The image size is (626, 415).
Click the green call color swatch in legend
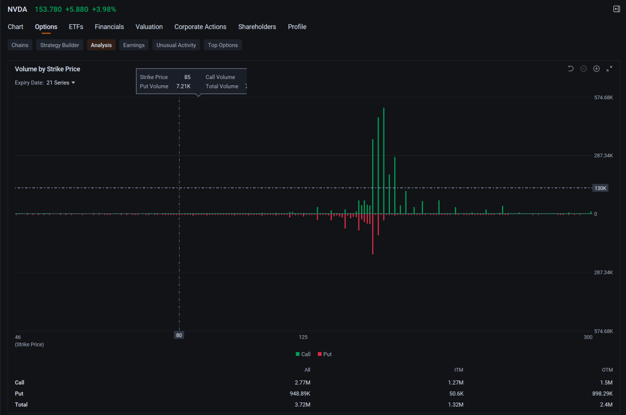pyautogui.click(x=298, y=354)
